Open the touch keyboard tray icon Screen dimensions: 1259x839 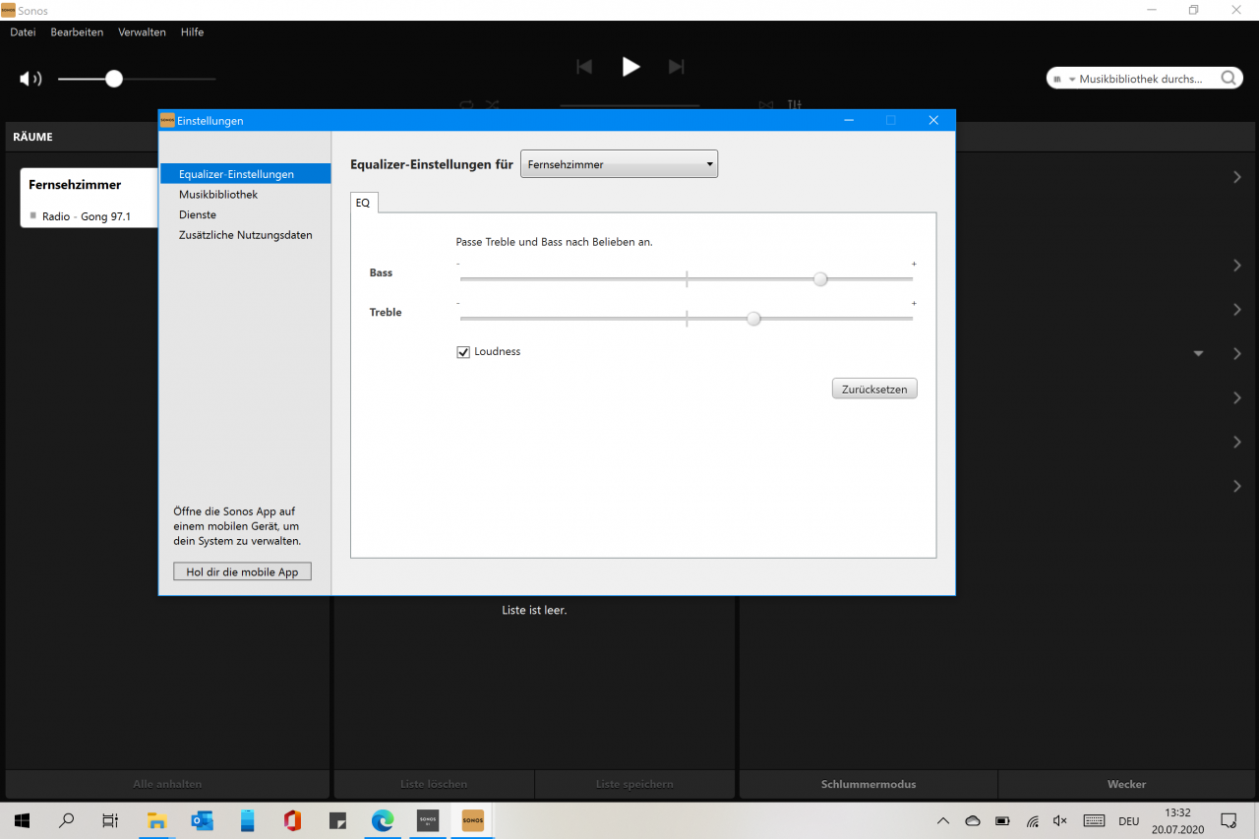[x=1094, y=820]
